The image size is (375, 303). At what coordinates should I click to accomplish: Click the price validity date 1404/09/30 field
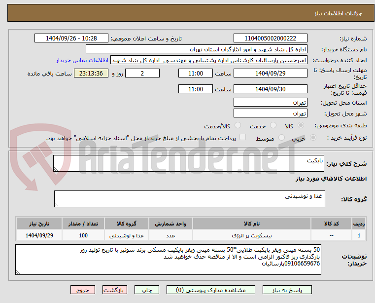coord(270,89)
